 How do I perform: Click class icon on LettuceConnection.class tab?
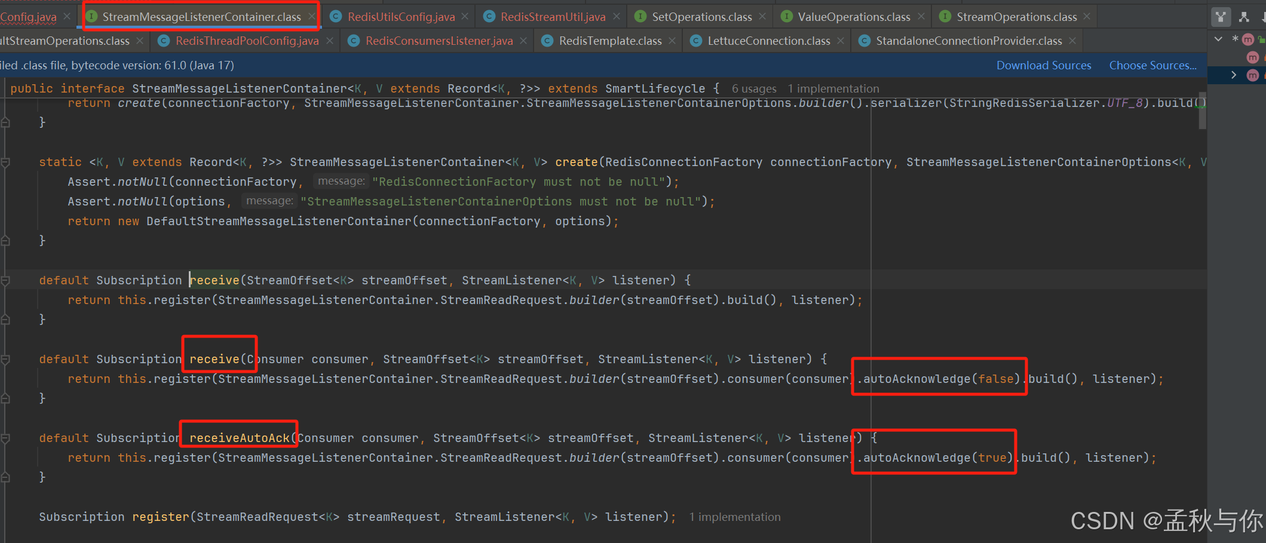[x=695, y=41]
